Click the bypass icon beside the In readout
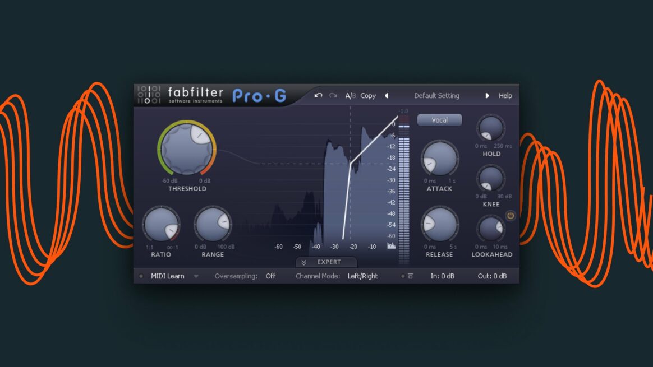Image resolution: width=653 pixels, height=367 pixels. click(411, 276)
